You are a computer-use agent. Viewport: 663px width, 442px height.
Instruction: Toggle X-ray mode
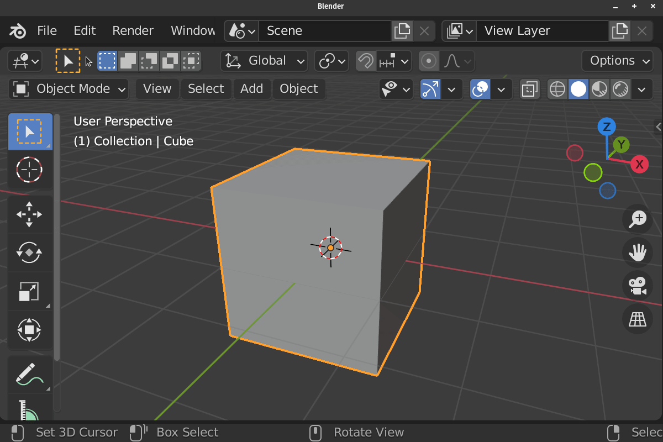[529, 89]
